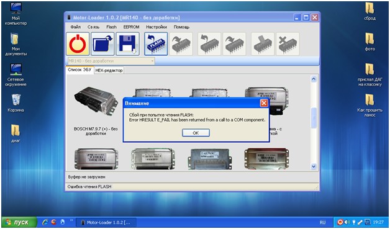This screenshot has width=390, height=229.
Task: Click the grayed Write FLASH chip icon
Action: click(x=181, y=44)
